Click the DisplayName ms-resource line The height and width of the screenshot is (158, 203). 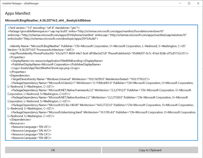(x=57, y=61)
